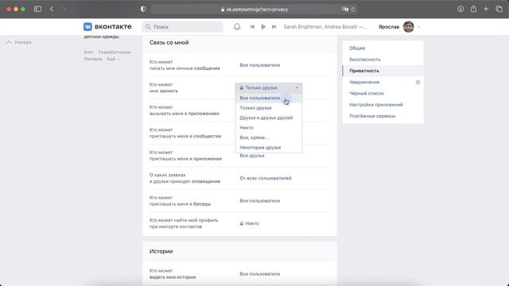Click the Safari address bar
The width and height of the screenshot is (509, 286).
(254, 10)
